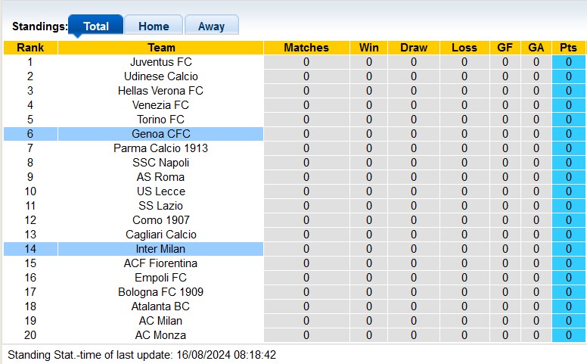Click the Juventus FC team name
The image size is (587, 364).
click(161, 62)
